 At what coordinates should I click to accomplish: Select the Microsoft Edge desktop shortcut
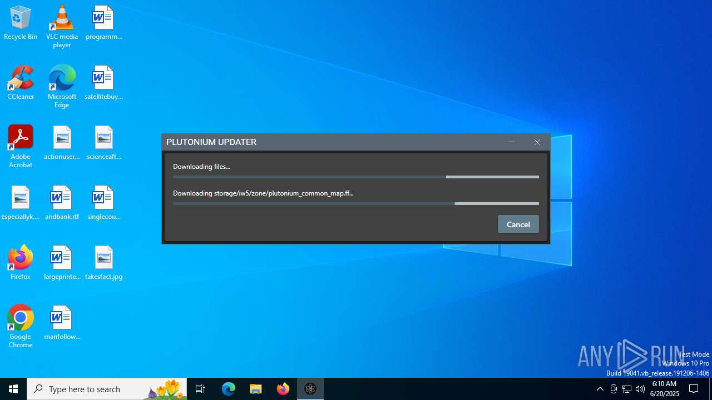click(x=62, y=87)
